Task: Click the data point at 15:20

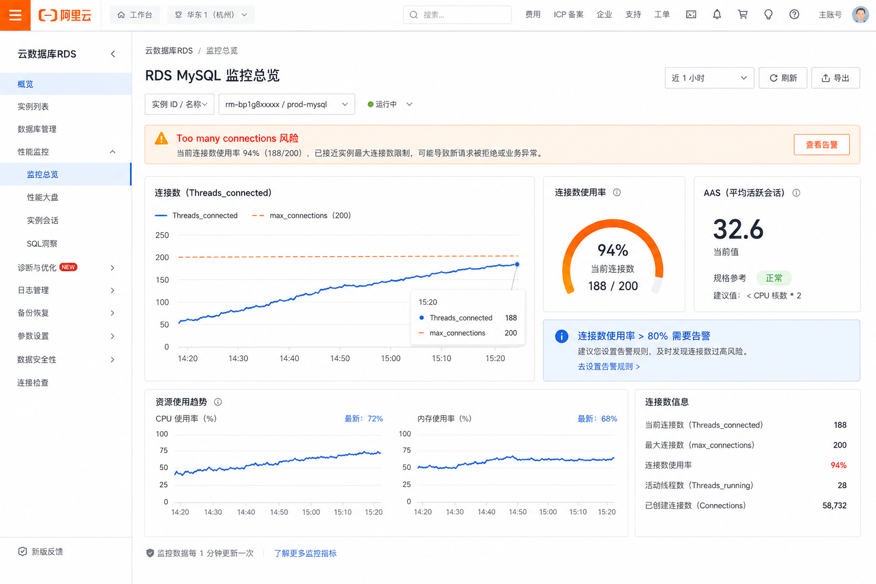Action: click(x=517, y=265)
